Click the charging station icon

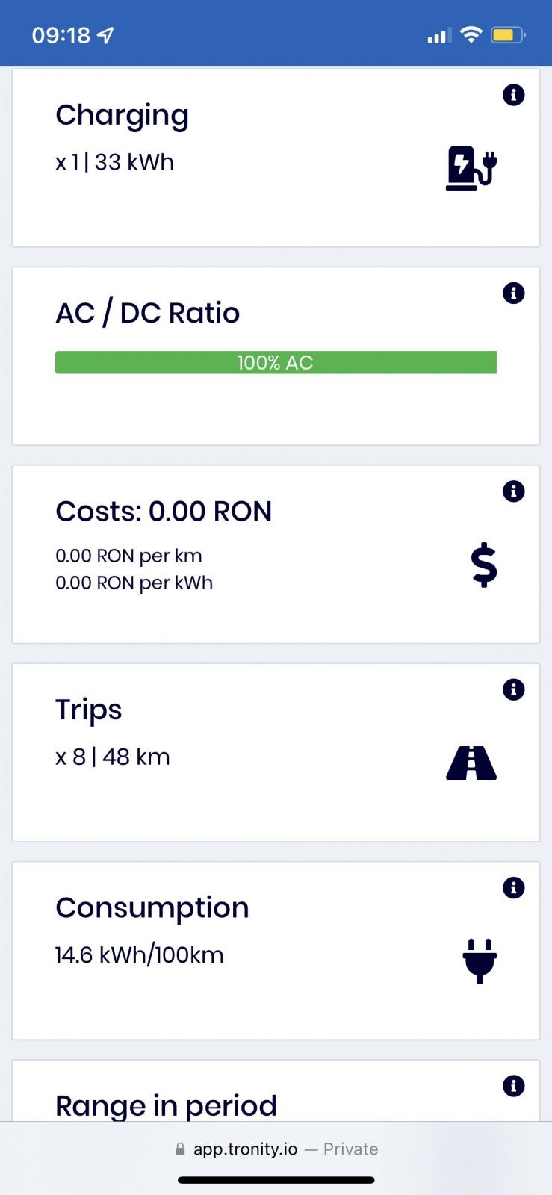click(471, 168)
